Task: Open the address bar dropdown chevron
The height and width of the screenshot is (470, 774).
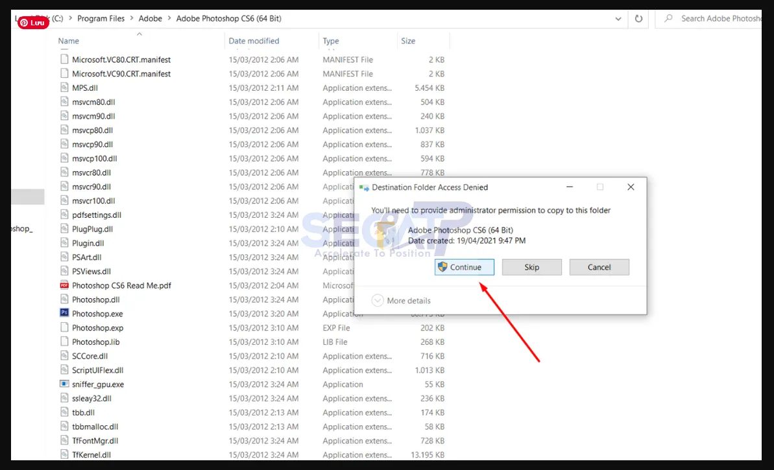Action: pos(618,18)
